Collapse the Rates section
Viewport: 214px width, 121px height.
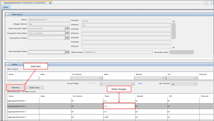(7, 64)
